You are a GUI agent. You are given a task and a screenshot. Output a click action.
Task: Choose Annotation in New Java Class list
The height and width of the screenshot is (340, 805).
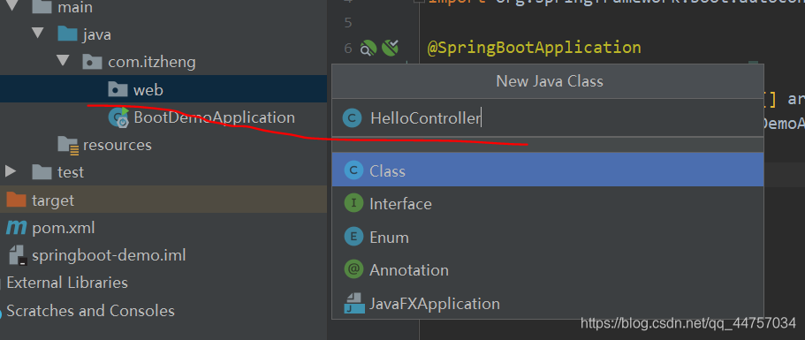(548, 269)
